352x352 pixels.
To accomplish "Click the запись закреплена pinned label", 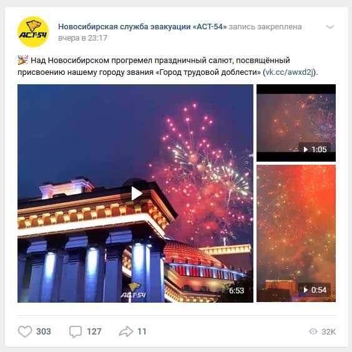I will click(265, 27).
